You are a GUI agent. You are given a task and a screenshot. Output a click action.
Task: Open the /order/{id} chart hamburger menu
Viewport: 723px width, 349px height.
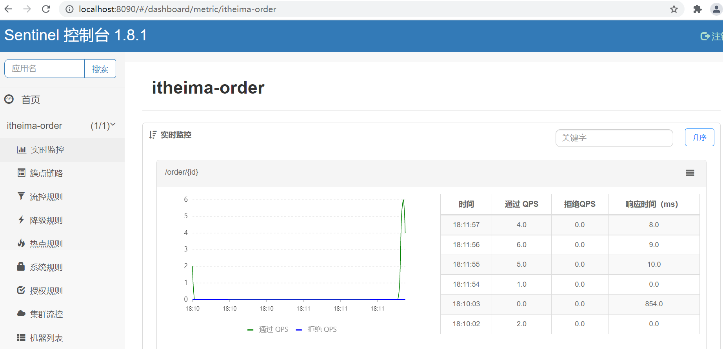click(690, 173)
